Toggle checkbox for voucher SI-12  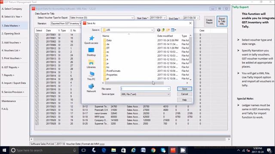click(x=37, y=107)
